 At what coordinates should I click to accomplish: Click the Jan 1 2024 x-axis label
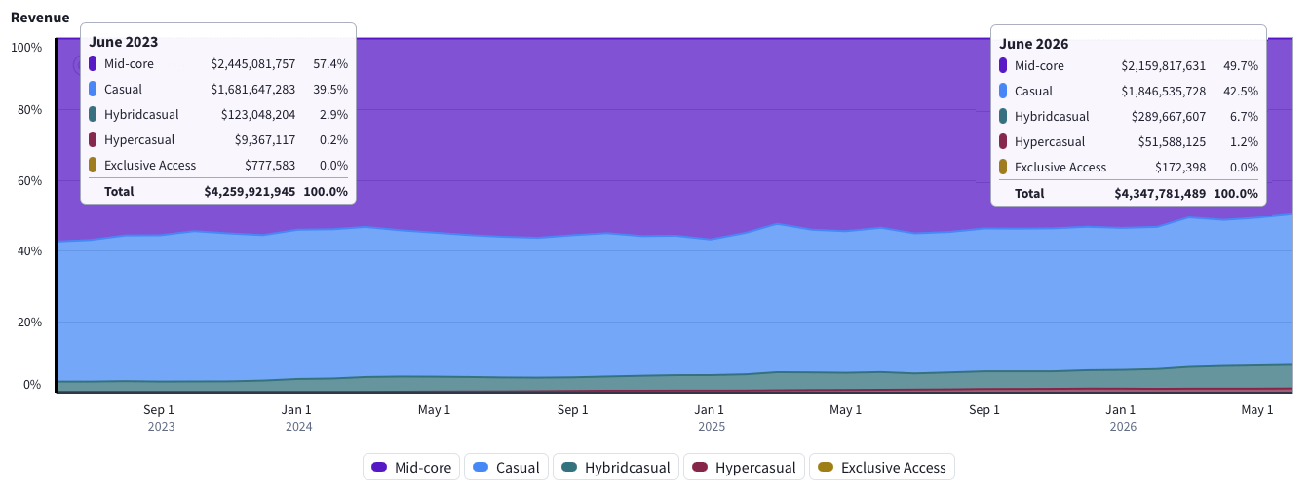point(297,418)
